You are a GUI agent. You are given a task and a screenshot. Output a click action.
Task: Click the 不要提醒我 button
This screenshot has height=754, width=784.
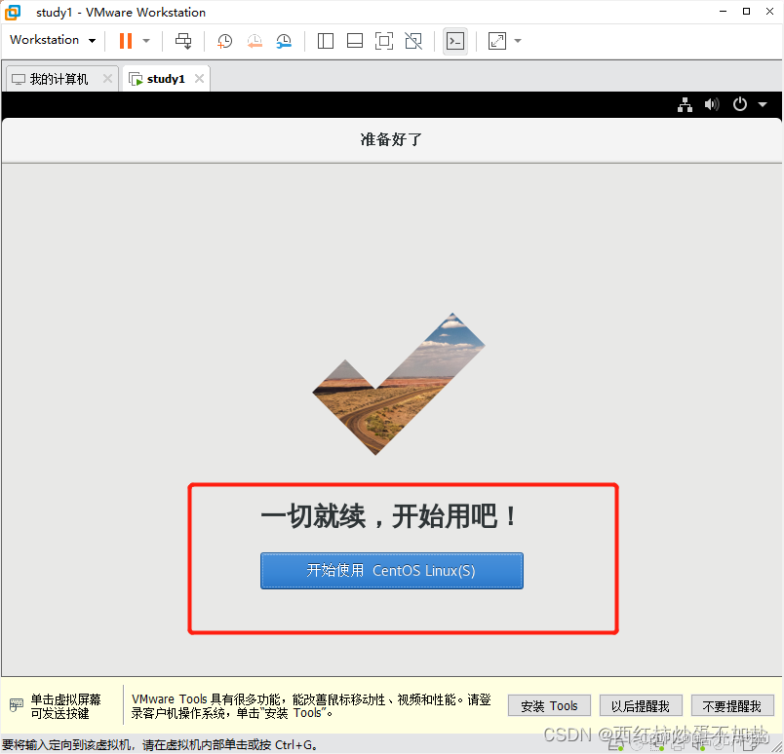(x=732, y=706)
